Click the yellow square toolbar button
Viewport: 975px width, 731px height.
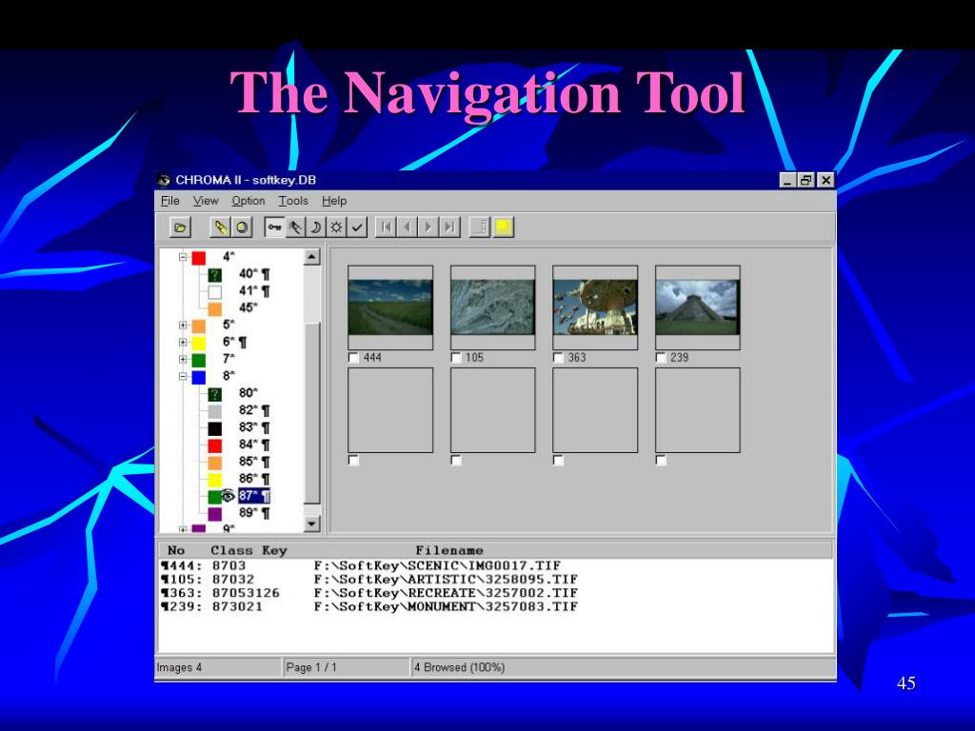click(x=503, y=227)
